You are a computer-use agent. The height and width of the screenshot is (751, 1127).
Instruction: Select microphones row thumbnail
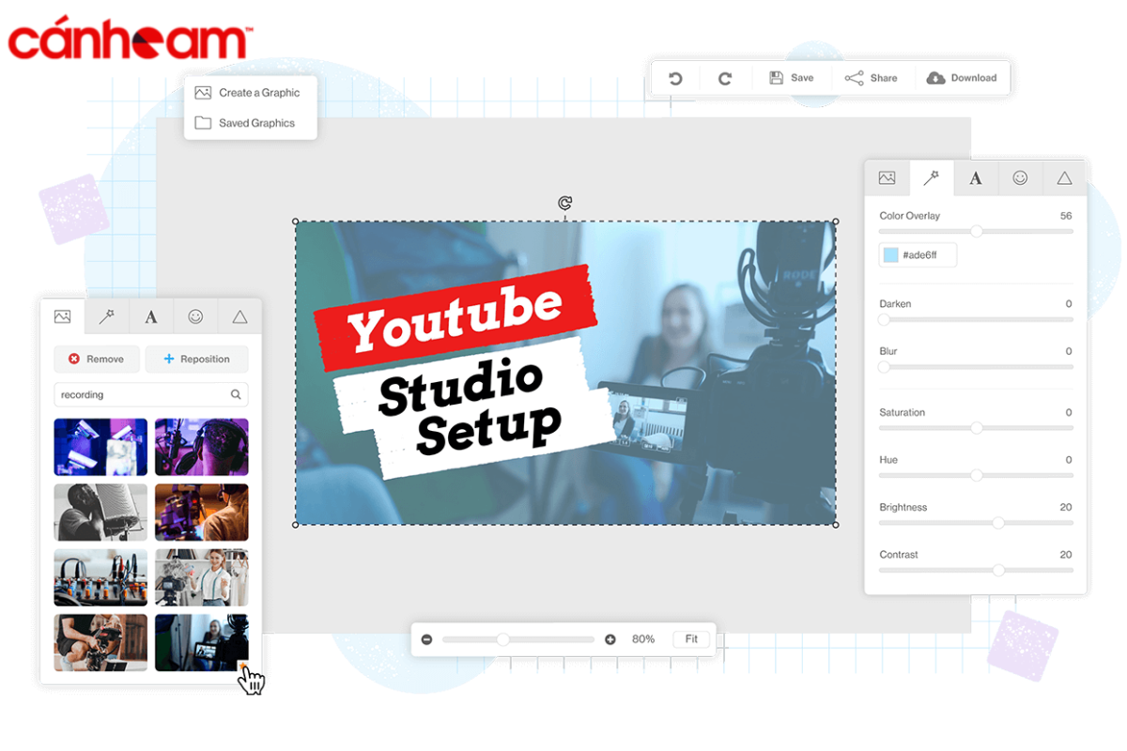pyautogui.click(x=100, y=577)
